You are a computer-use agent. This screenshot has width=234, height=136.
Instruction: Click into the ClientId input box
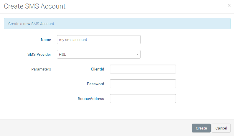pyautogui.click(x=143, y=69)
